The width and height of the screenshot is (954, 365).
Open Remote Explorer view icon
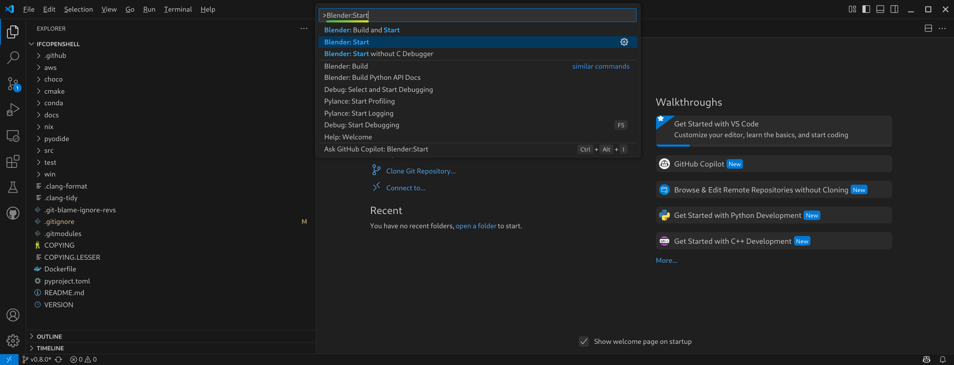tap(13, 136)
